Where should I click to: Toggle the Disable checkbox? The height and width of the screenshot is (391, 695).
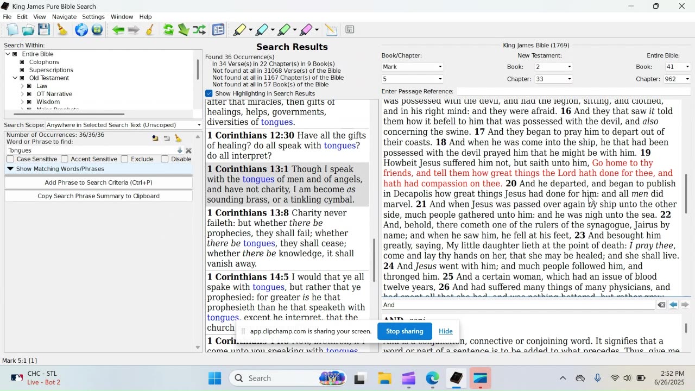165,159
